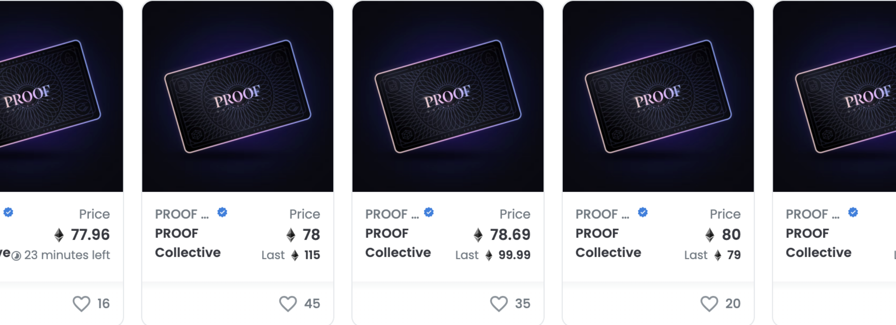Open PROOF collection link on 78.69 card
Viewport: 896px width, 325px height.
click(x=392, y=214)
